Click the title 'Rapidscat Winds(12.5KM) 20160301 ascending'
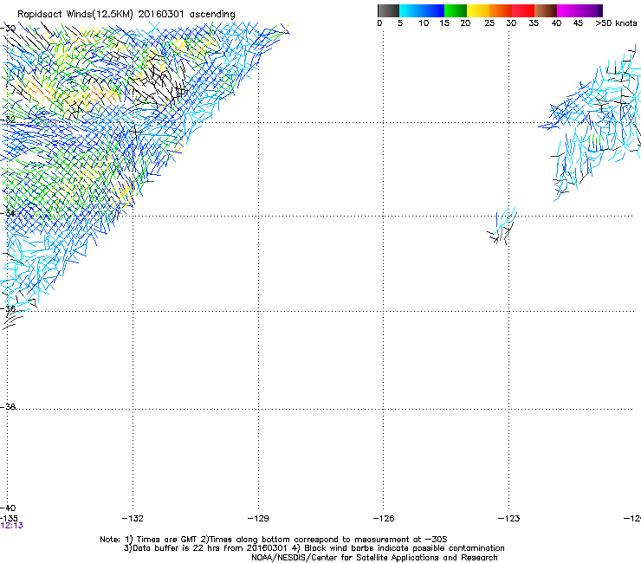This screenshot has height=563, width=641. (126, 15)
